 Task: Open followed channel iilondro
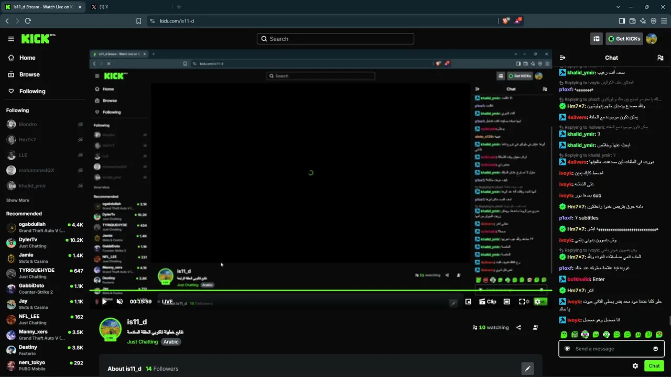45,125
